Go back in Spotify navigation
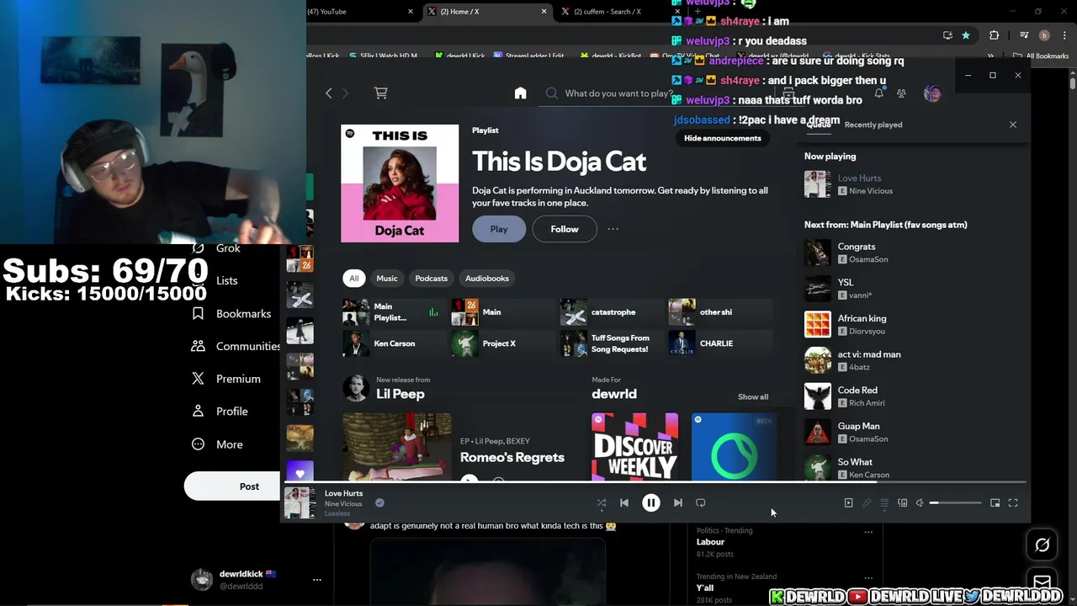The width and height of the screenshot is (1077, 606). (x=329, y=93)
